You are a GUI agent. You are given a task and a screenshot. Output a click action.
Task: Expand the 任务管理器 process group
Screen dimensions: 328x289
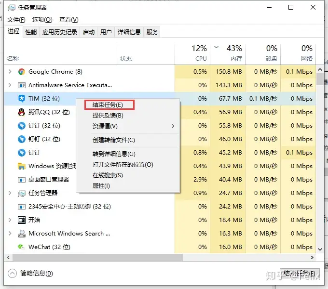[x=10, y=193]
